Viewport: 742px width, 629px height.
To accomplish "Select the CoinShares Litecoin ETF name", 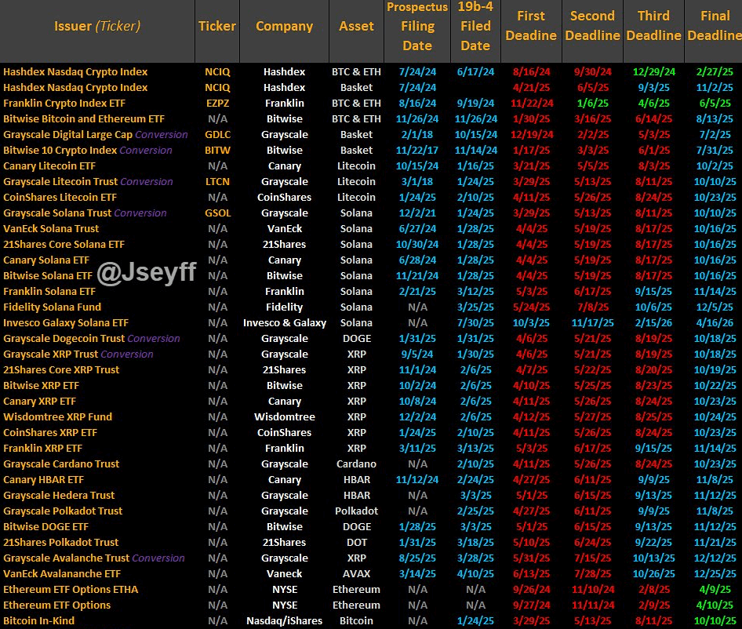I will tap(60, 198).
